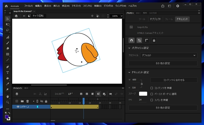Switch to the オブジェクト properties tab
Screen dimensions: 204x125
(x=155, y=19)
